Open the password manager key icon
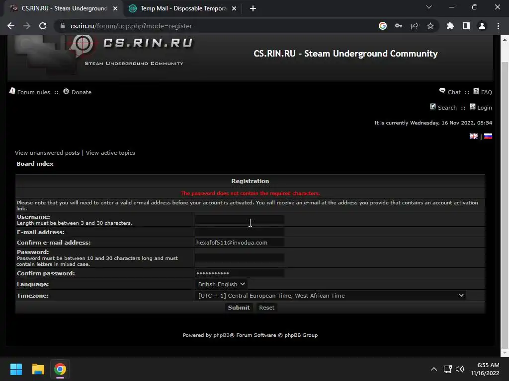Viewport: 509px width, 381px height. [x=399, y=26]
